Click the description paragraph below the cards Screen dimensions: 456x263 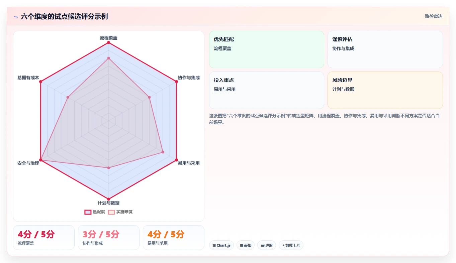pyautogui.click(x=325, y=119)
